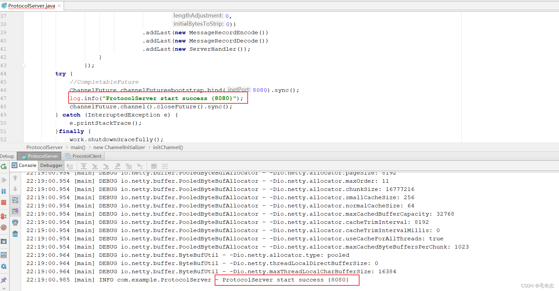Open Evaluate Expression
This screenshot has height=291, width=559.
[154, 166]
